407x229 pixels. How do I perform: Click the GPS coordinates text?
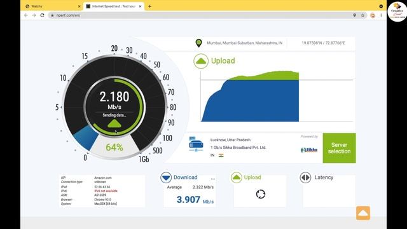(x=324, y=43)
